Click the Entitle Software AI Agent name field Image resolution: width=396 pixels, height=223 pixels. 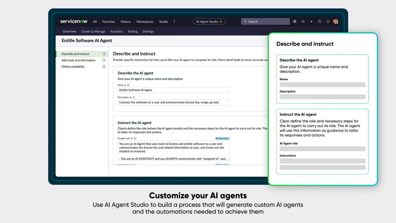[173, 90]
